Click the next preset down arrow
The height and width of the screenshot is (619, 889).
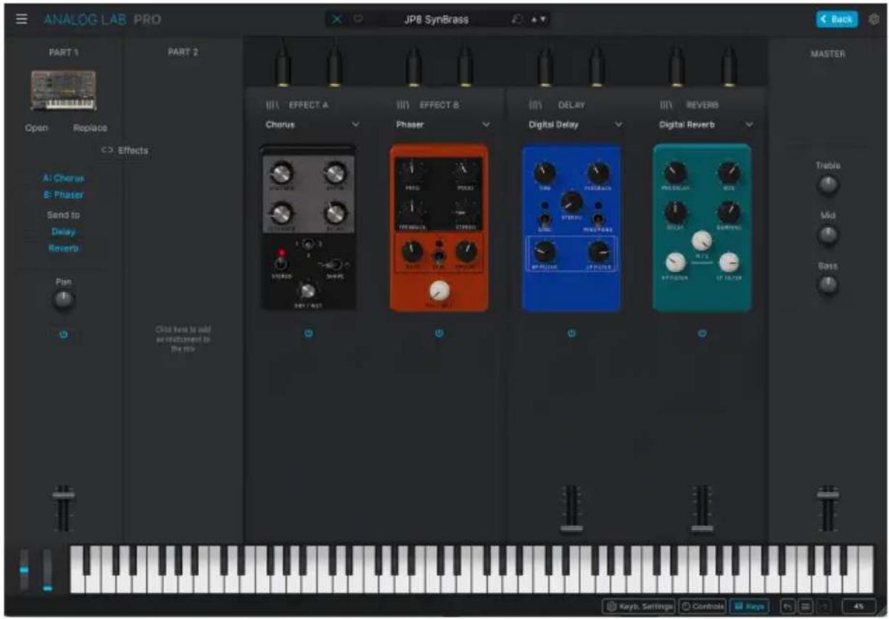(542, 20)
